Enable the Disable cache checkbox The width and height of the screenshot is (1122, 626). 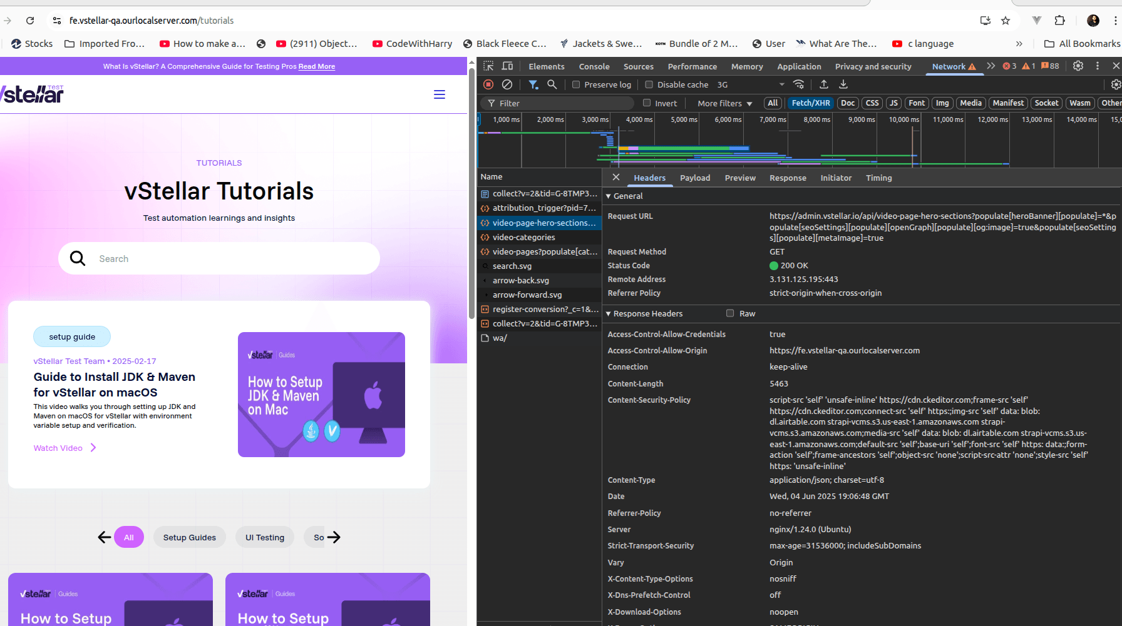point(649,84)
